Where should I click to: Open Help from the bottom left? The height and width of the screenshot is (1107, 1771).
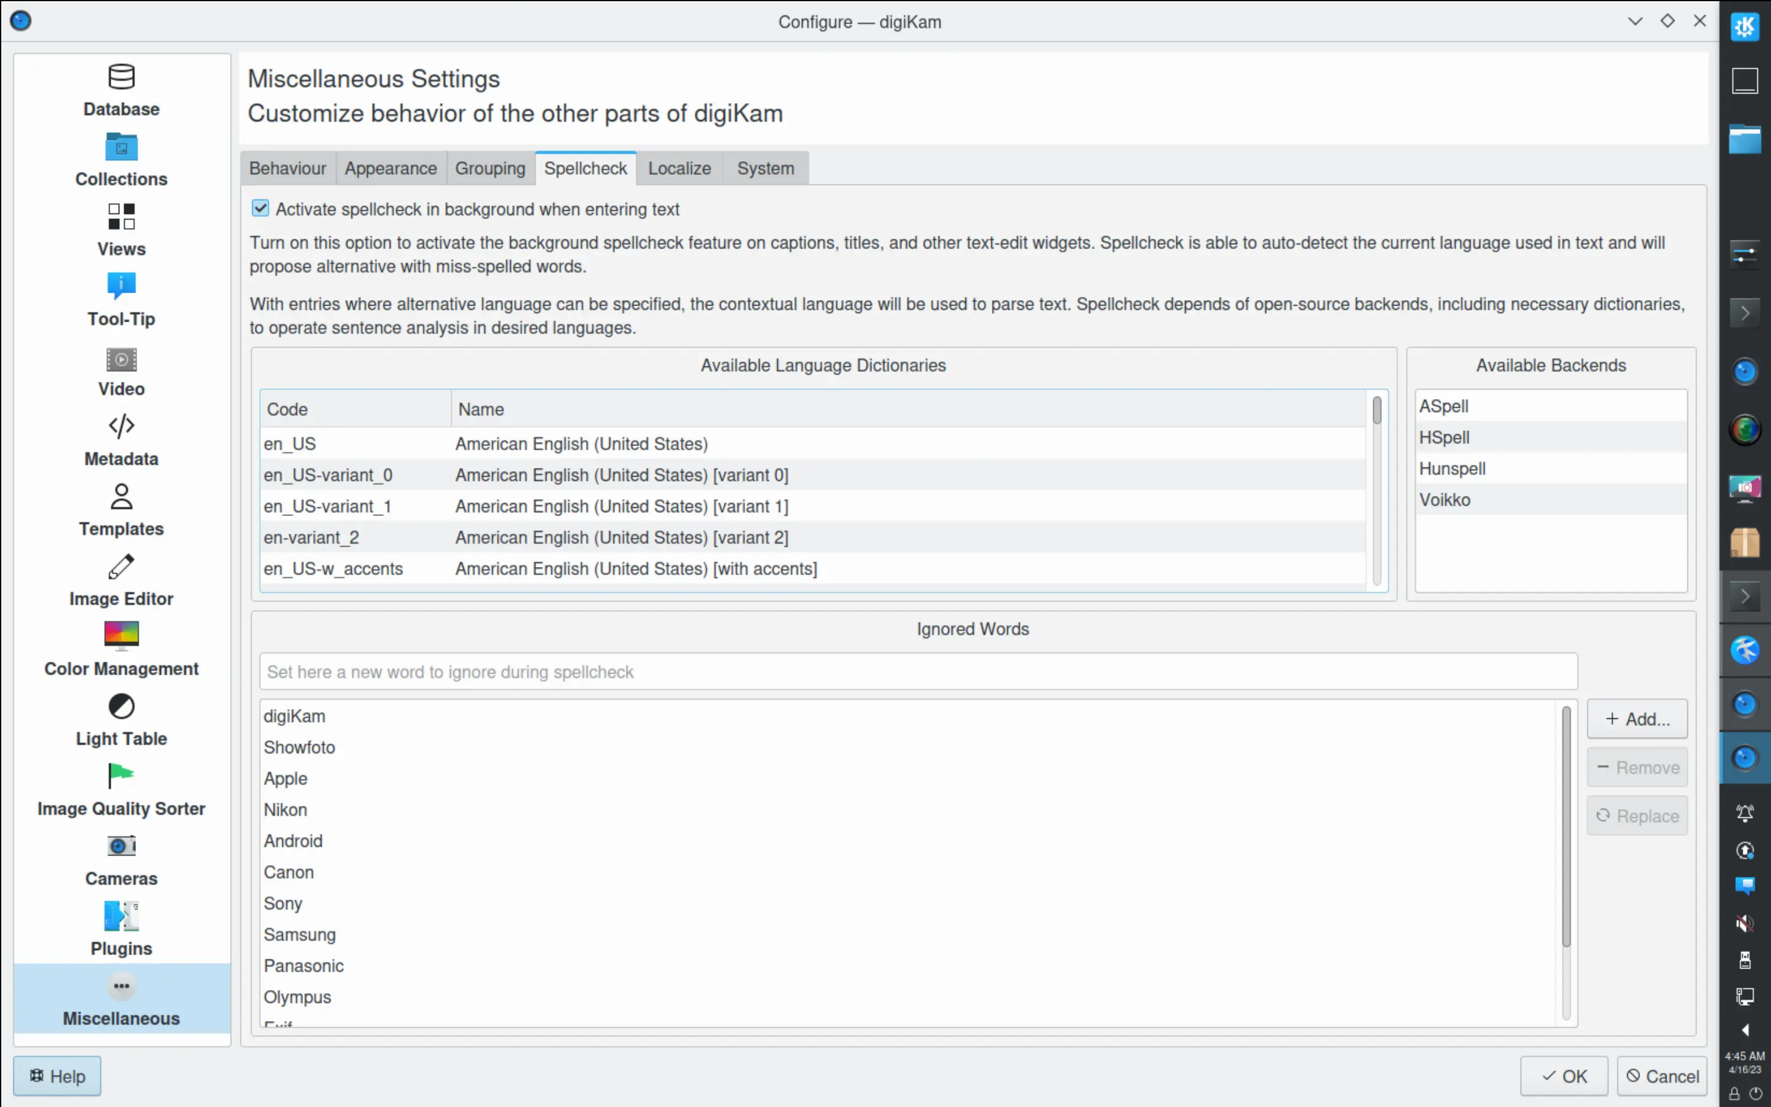click(x=57, y=1076)
